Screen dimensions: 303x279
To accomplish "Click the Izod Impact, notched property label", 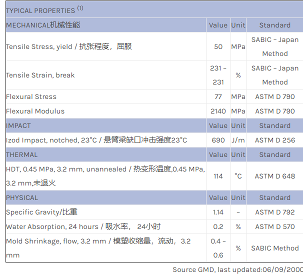I will click(x=96, y=140).
